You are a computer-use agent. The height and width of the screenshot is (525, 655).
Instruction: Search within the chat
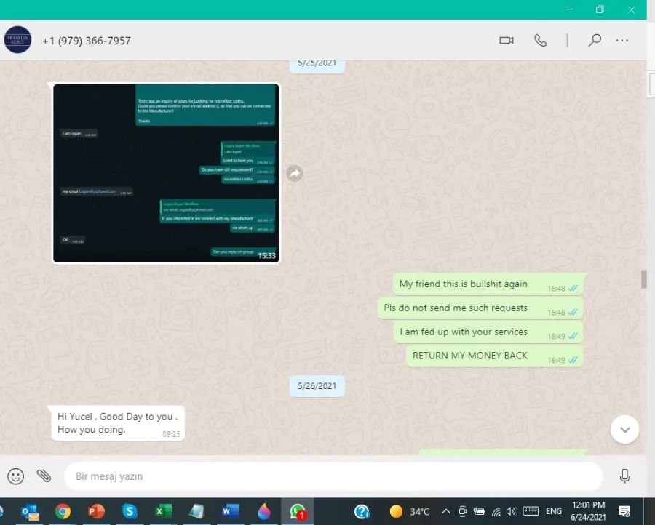click(x=595, y=41)
